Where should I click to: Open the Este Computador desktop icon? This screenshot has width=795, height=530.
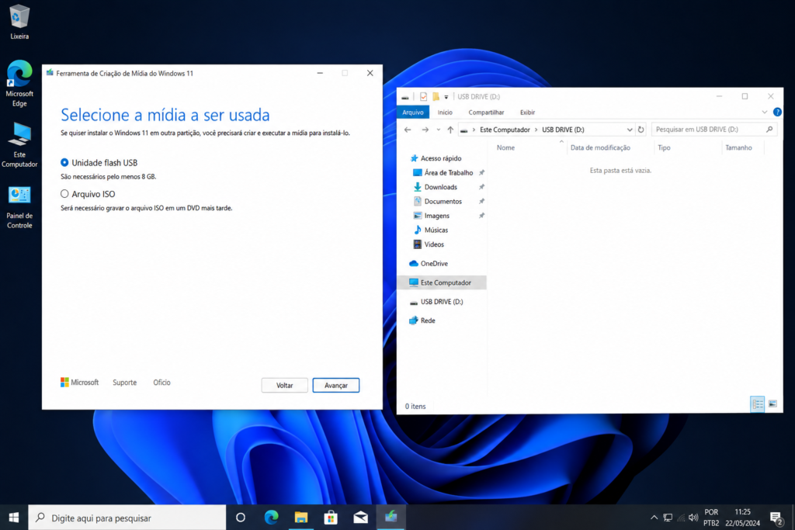coord(19,145)
